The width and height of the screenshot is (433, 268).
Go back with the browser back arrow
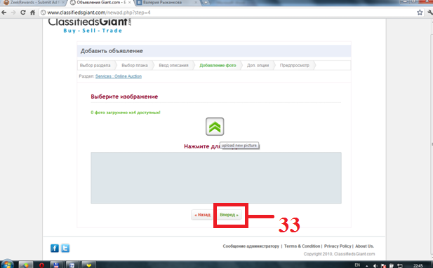[x=4, y=13]
